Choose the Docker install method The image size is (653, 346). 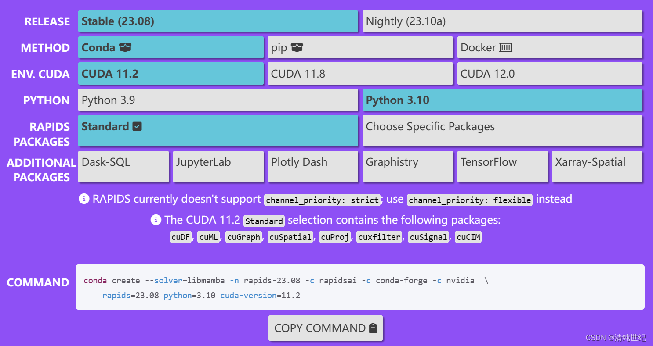tap(550, 47)
